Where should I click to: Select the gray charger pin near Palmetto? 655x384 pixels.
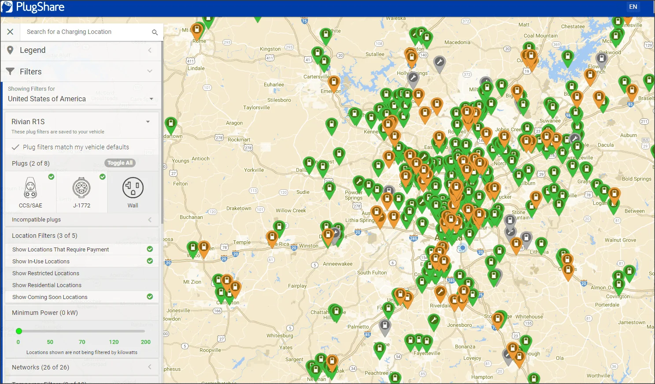(x=385, y=327)
